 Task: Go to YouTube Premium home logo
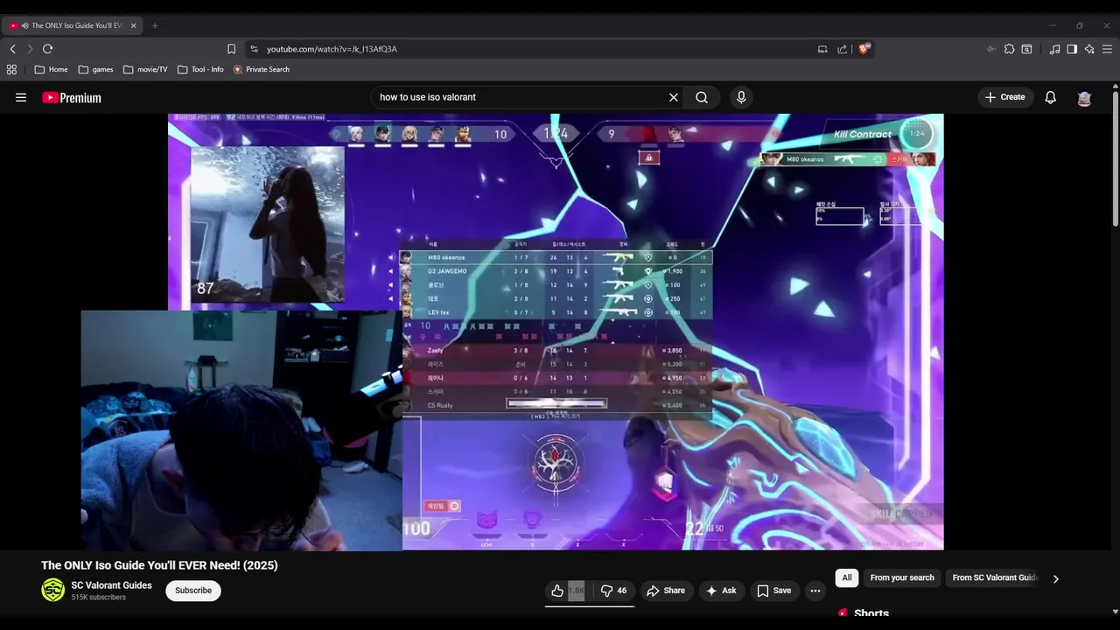72,98
